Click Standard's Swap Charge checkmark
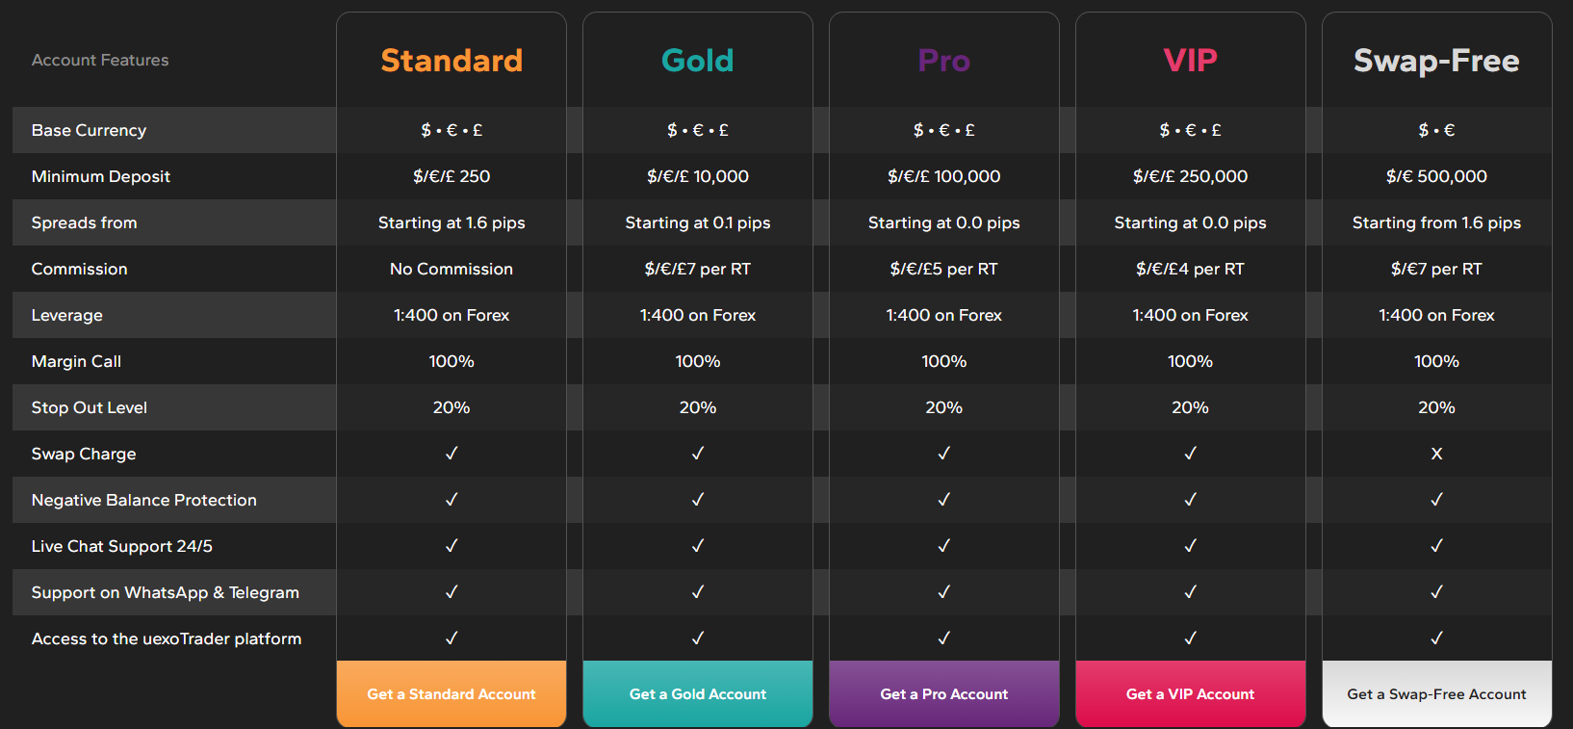Viewport: 1573px width, 729px height. 451,454
